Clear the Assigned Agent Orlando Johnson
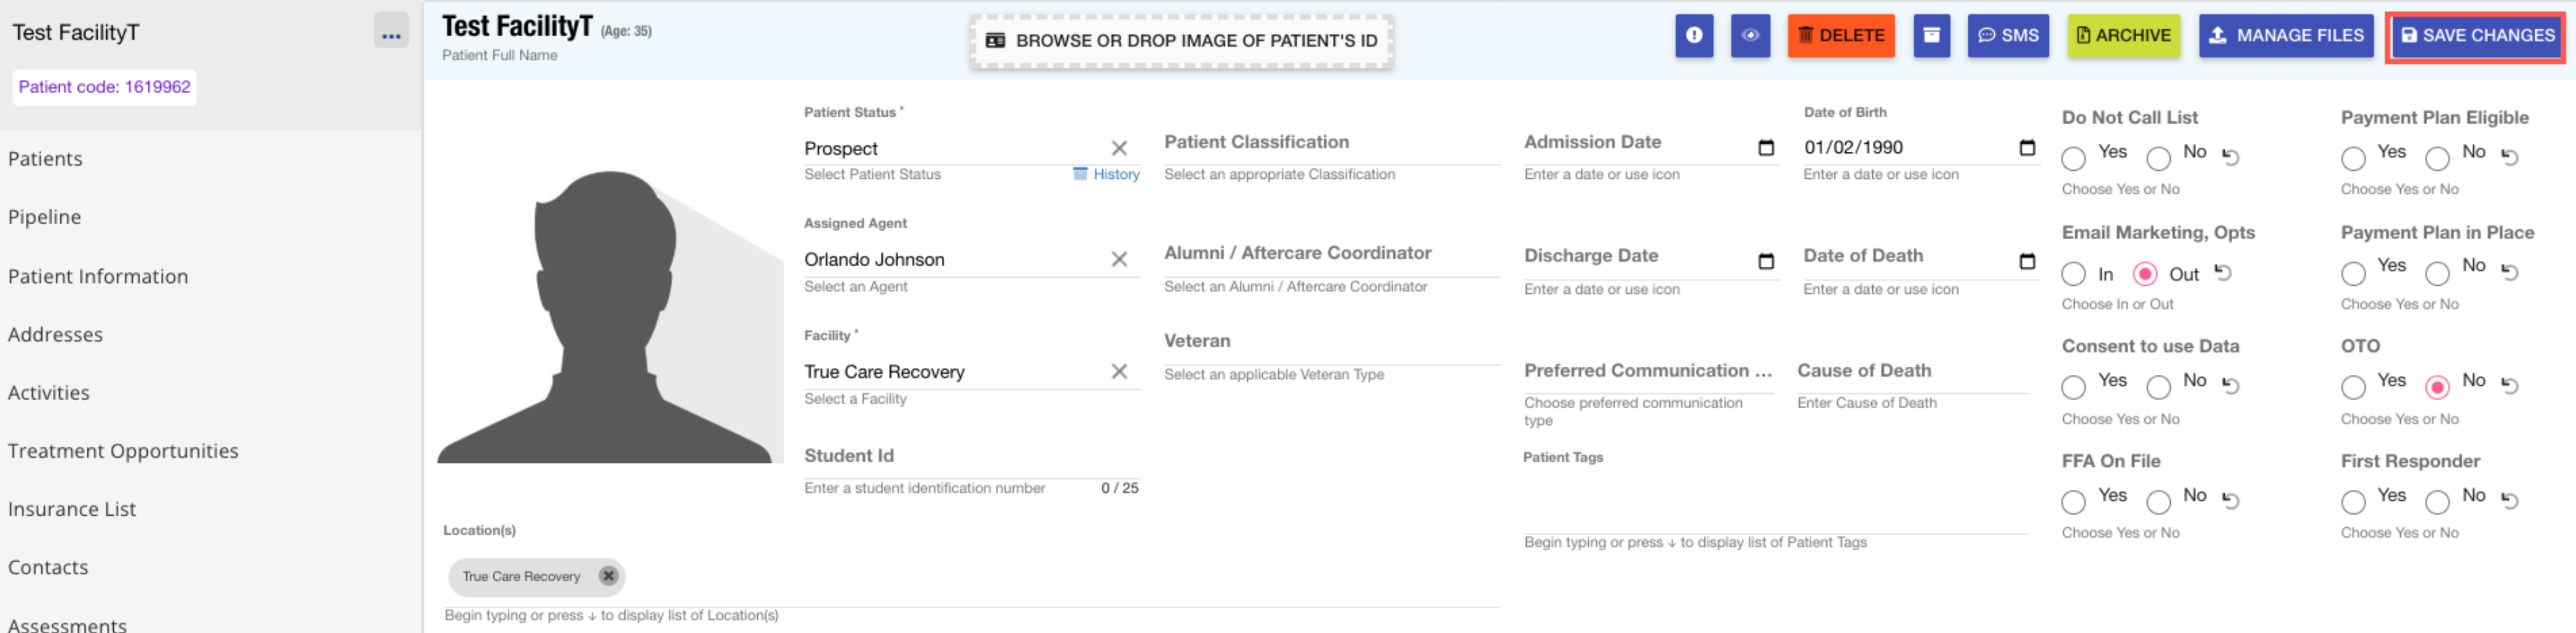 click(1119, 259)
